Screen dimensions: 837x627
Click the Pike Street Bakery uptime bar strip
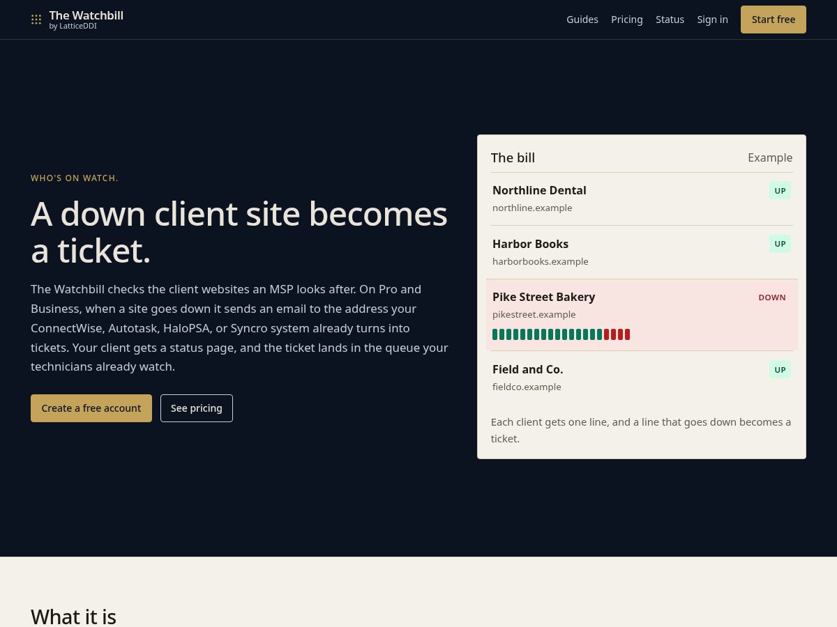pos(561,334)
